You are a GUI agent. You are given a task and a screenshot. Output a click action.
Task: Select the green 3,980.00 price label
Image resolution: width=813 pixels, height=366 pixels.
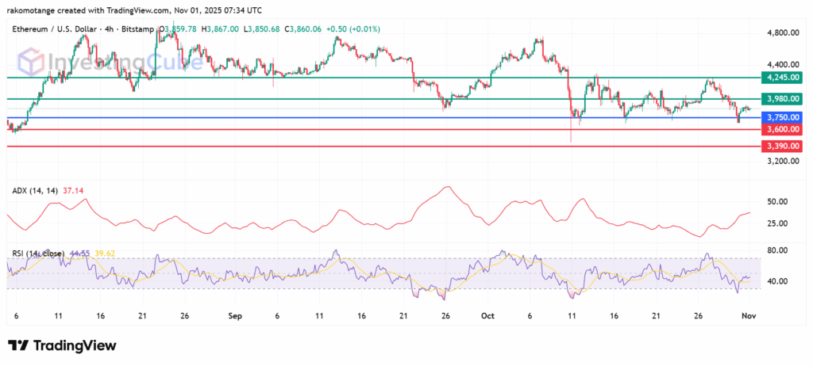coord(780,99)
